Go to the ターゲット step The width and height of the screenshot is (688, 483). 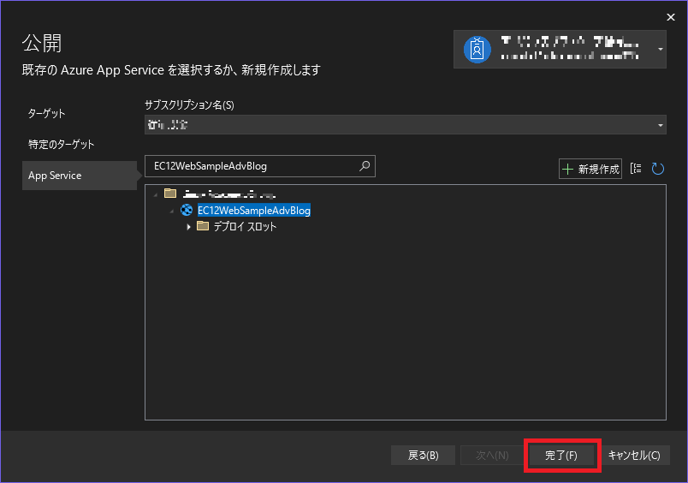[x=46, y=114]
